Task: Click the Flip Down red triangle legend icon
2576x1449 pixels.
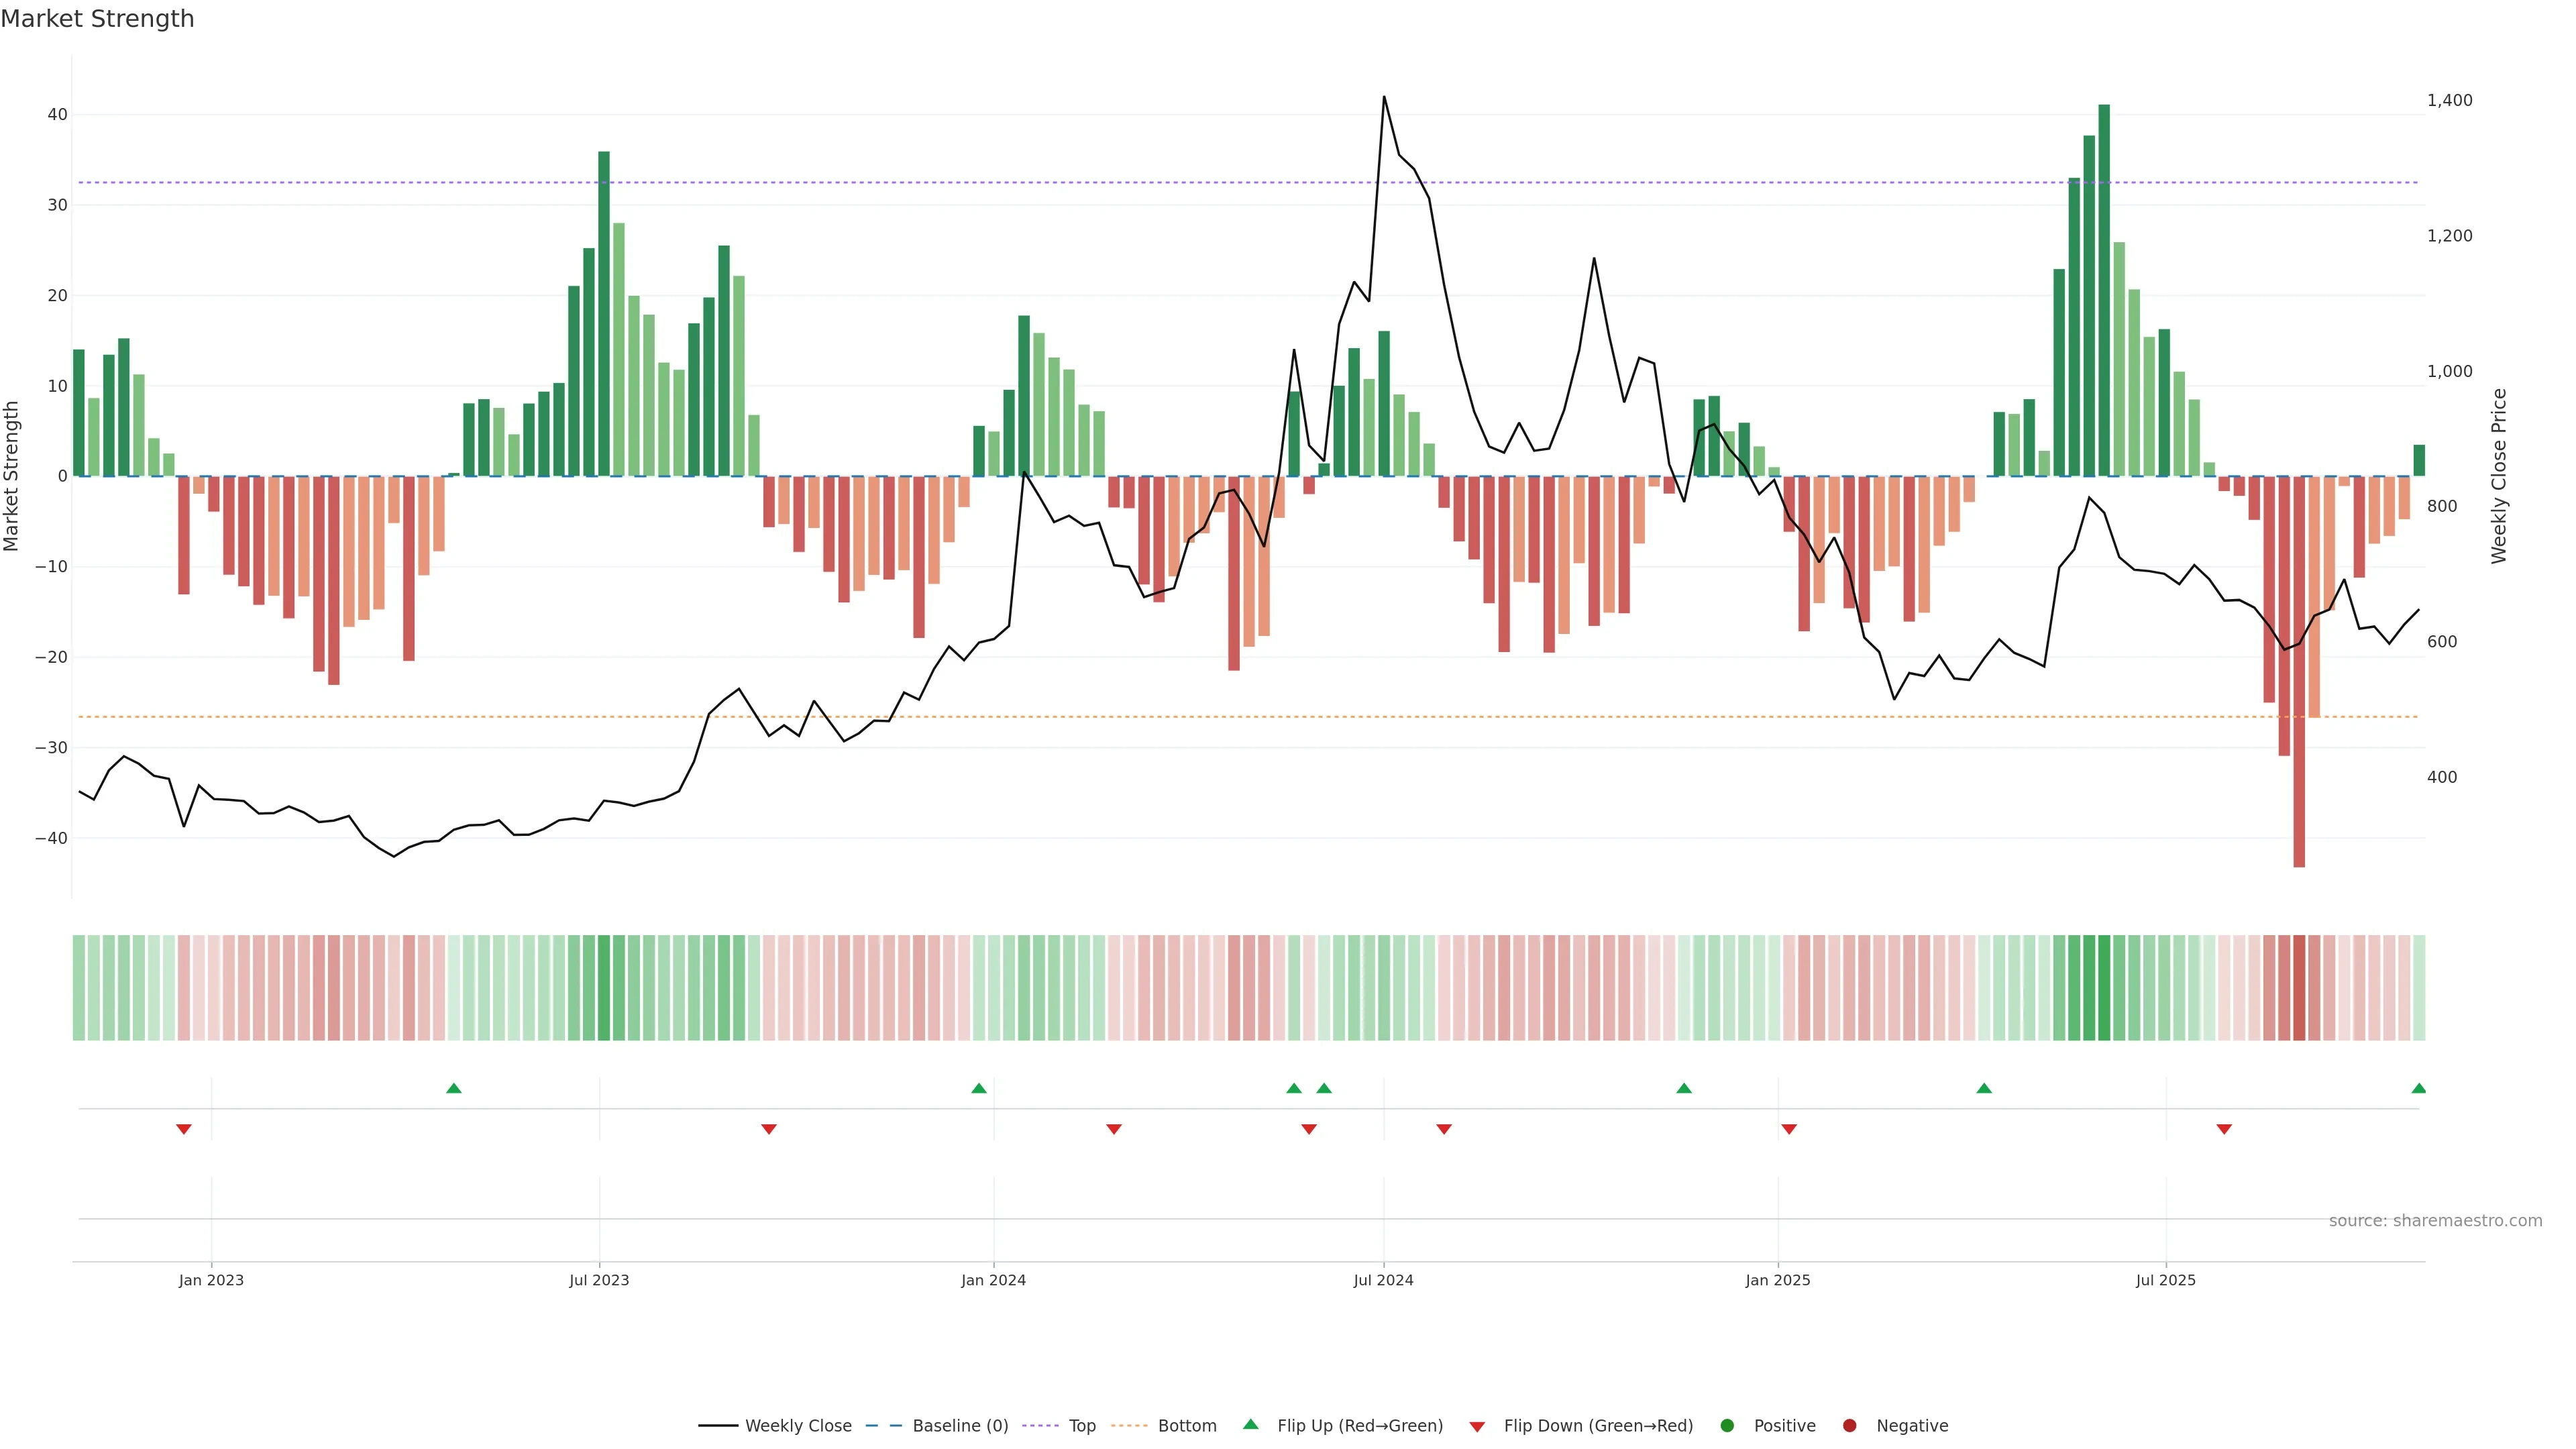Action: coord(1477,1427)
